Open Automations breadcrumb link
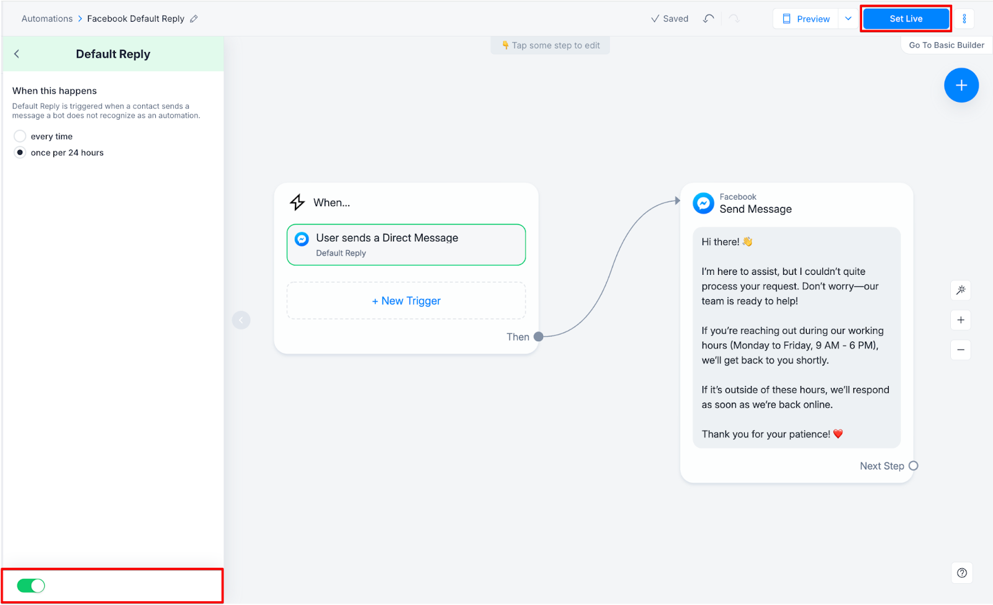Image resolution: width=993 pixels, height=605 pixels. point(47,19)
